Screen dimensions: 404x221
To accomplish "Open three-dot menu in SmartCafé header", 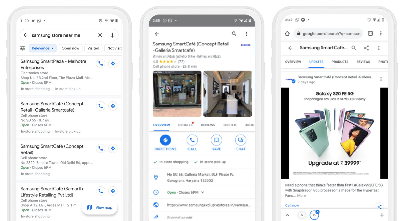I will (379, 48).
